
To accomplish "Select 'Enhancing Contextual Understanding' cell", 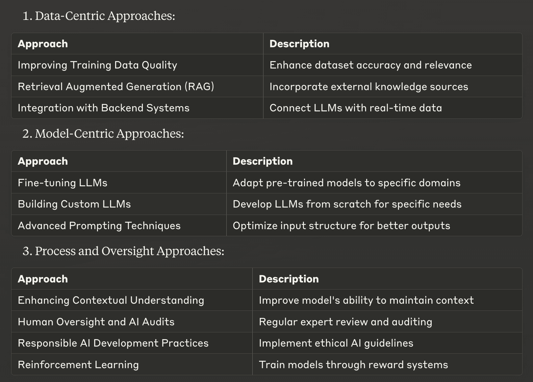I will coord(132,300).
